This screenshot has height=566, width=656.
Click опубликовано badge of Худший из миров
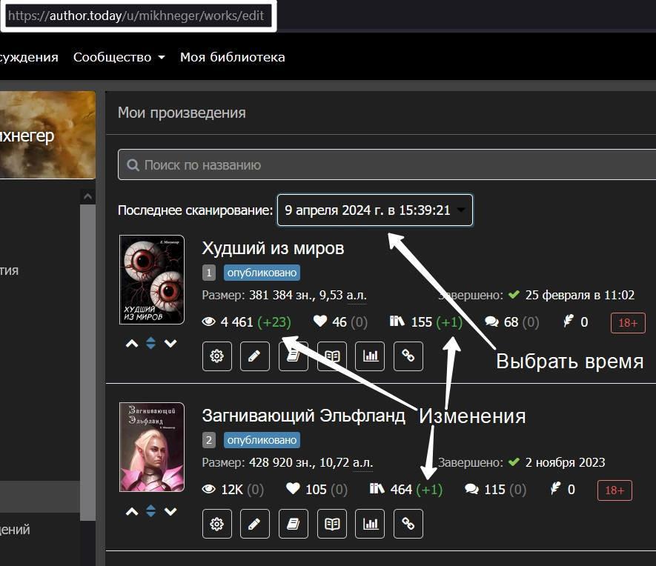[262, 273]
